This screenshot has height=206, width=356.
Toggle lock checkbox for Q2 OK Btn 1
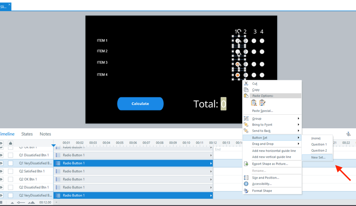tap(10, 179)
